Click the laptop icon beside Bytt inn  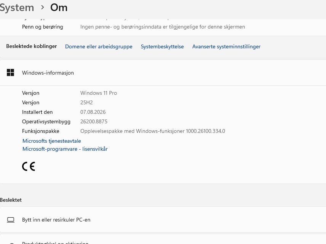[x=11, y=220]
